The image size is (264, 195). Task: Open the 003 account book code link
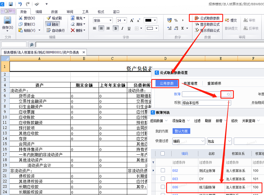(x=175, y=179)
